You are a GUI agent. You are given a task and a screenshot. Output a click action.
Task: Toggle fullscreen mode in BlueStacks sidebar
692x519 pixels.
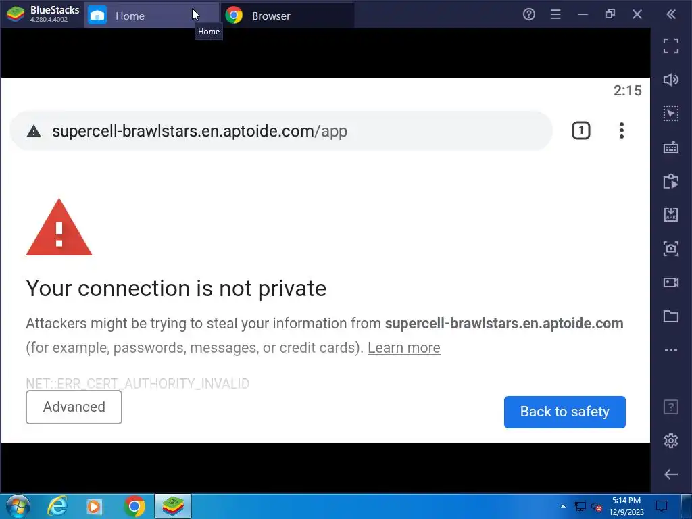(x=671, y=46)
